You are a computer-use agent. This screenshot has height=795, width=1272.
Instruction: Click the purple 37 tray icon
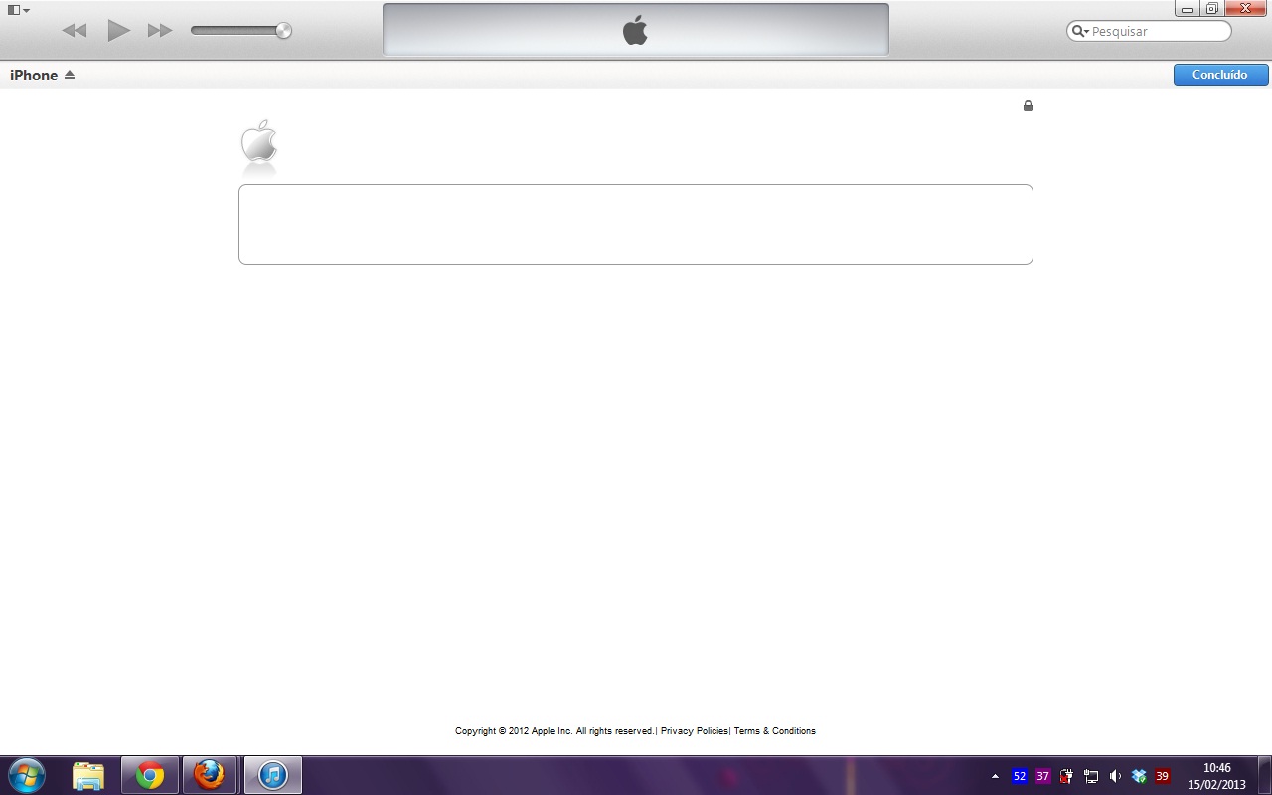1042,776
